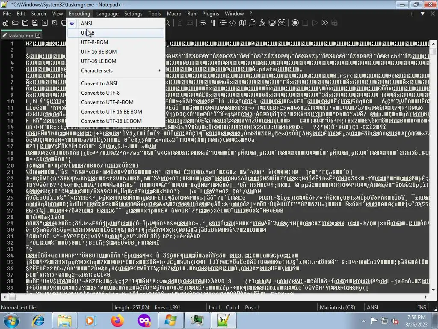Open the Language menu

pos(107,14)
